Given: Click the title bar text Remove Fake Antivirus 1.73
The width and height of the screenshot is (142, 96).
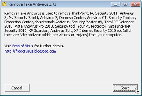Looking at the screenshot, I should point(32,4).
